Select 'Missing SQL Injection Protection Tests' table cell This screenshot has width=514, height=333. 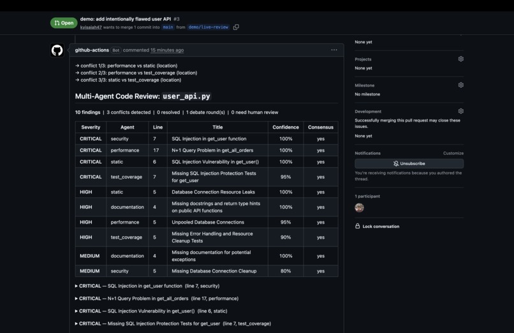point(217,177)
